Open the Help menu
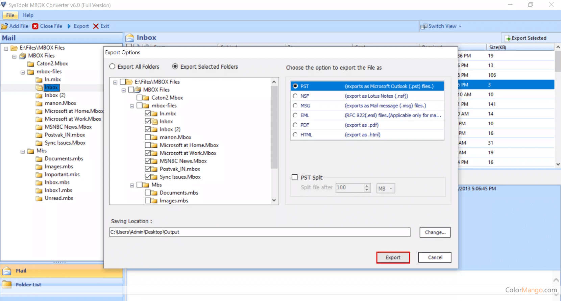Screen dimensions: 561x301 [28, 15]
